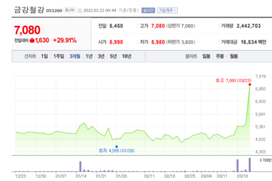This screenshot has height=181, width=272.
Task: Click the 상한가 7,080 text
Action: [180, 26]
